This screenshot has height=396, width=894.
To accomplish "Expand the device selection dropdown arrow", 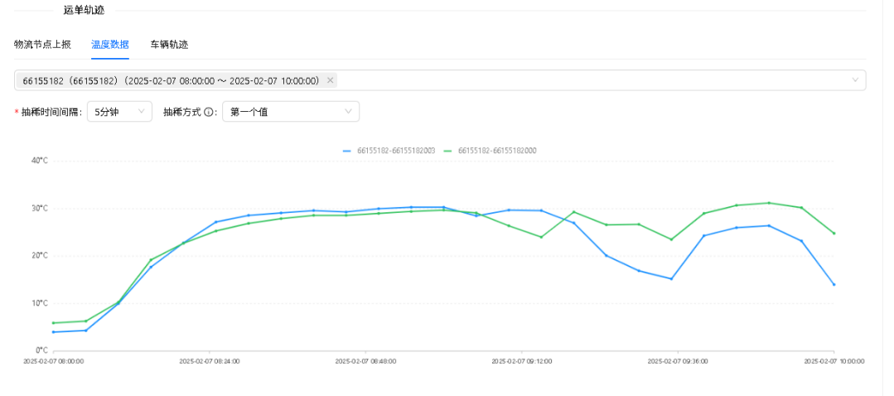I will click(855, 80).
